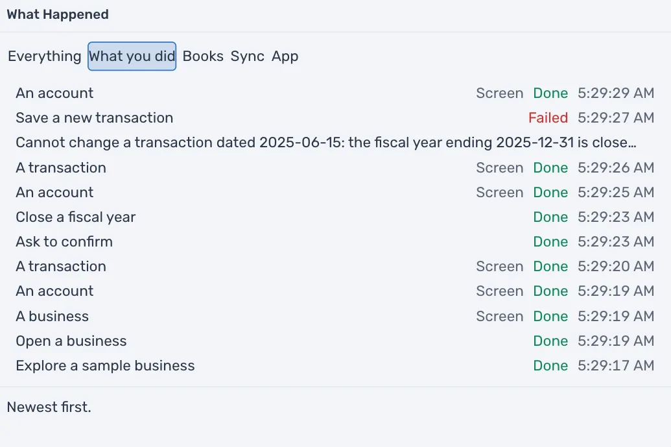The width and height of the screenshot is (671, 447).
Task: Click Done status on Close a fiscal year row
Action: coord(550,217)
